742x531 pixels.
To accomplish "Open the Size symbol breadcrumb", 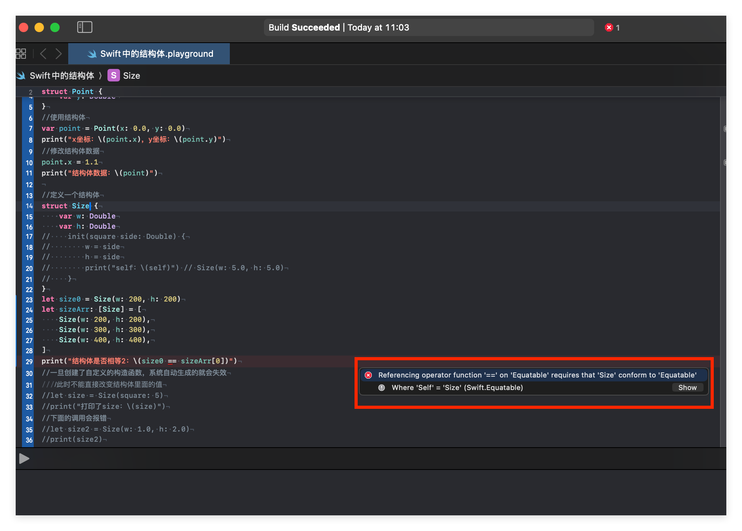I will point(131,76).
